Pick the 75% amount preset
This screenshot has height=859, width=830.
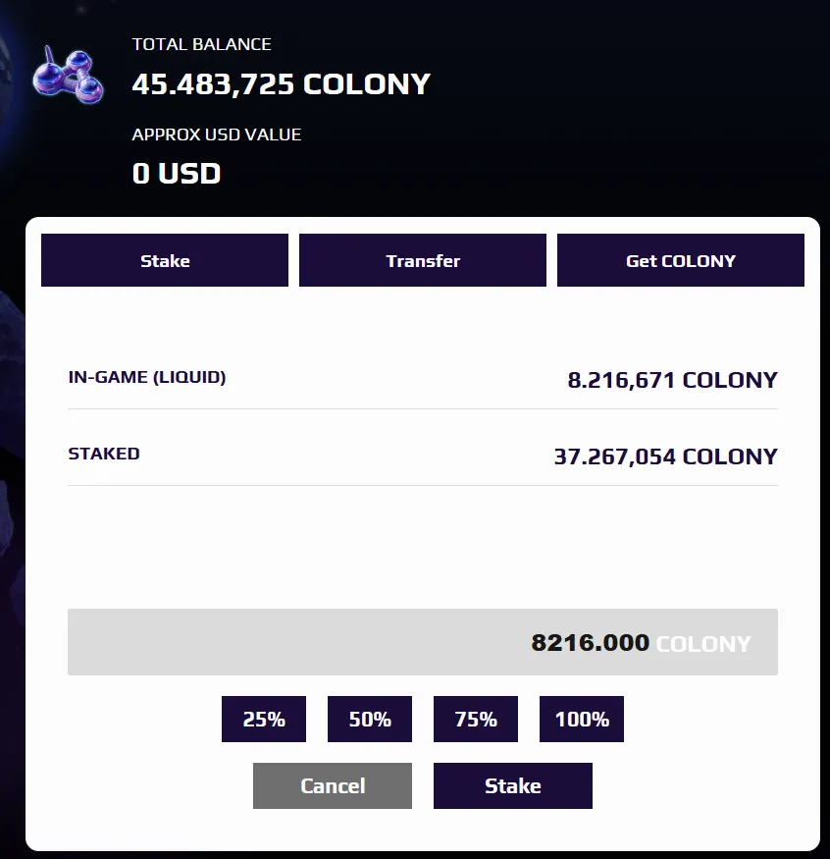[476, 719]
